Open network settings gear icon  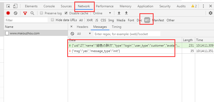click(211, 13)
